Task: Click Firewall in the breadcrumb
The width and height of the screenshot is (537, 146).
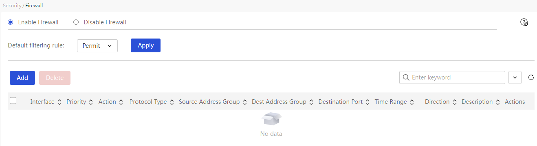Action: pos(34,6)
